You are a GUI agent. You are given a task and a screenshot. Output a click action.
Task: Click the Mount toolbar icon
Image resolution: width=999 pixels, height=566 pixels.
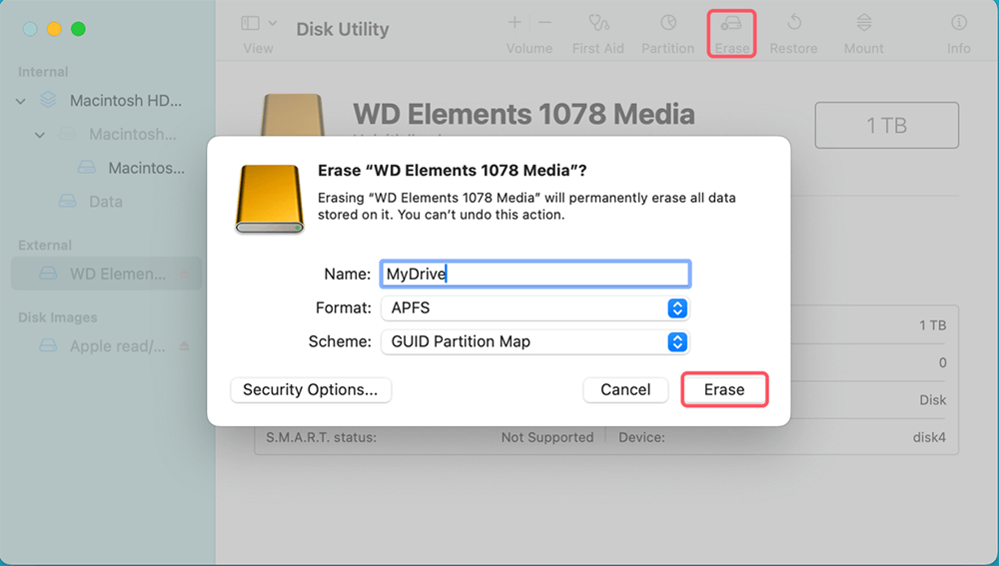[x=864, y=24]
